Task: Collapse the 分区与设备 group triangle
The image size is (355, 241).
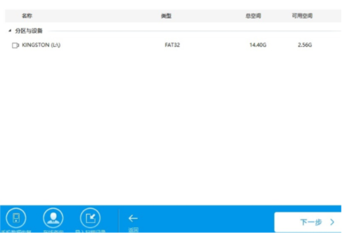Action: pyautogui.click(x=10, y=31)
